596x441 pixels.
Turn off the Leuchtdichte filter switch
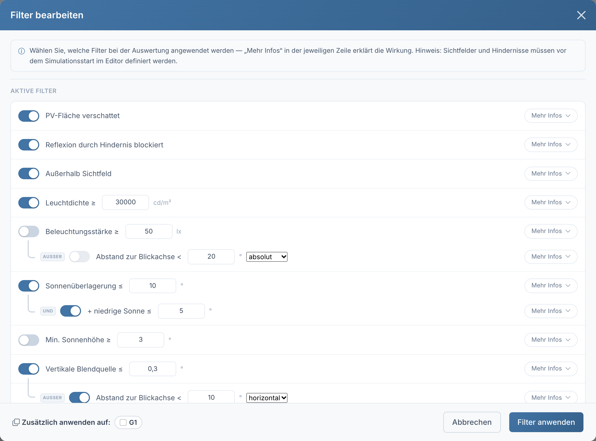[28, 203]
